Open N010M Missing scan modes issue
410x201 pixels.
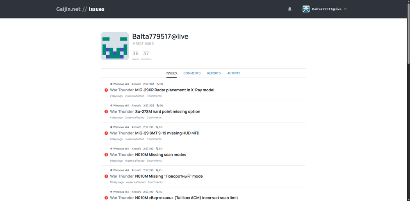point(161,154)
